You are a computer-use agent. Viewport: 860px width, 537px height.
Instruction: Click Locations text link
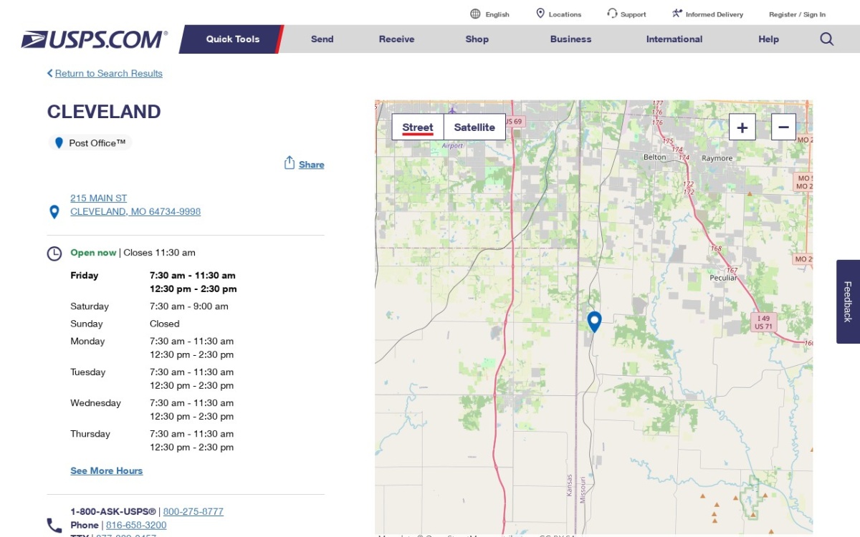[x=565, y=14]
